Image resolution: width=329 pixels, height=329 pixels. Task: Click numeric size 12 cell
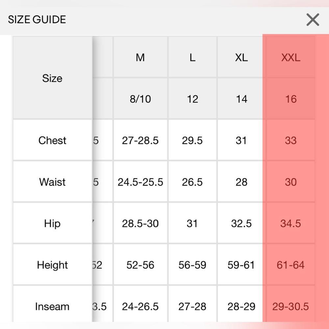click(x=192, y=99)
